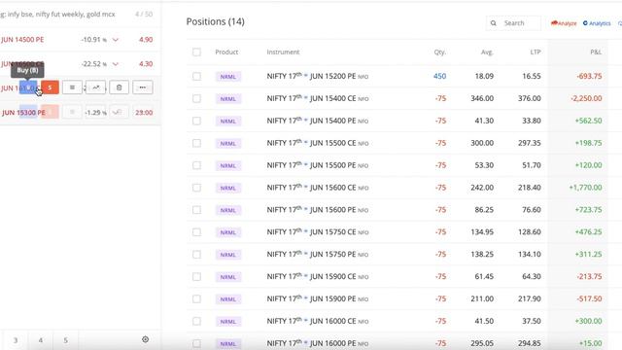Sort positions by Qty. column
Image resolution: width=622 pixels, height=350 pixels.
click(x=439, y=52)
